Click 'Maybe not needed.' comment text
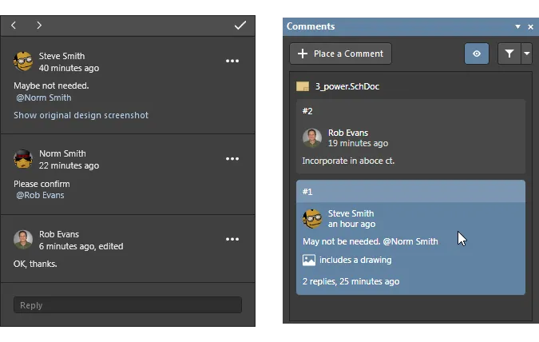This screenshot has height=342, width=539. coord(51,85)
